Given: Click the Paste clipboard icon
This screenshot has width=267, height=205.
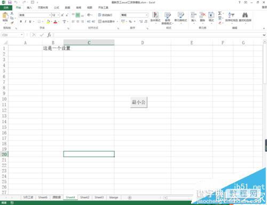Looking at the screenshot, I should pyautogui.click(x=5, y=15).
